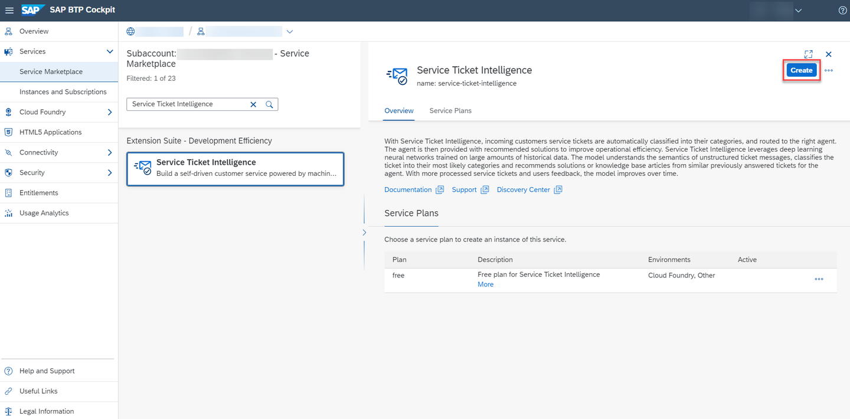Image resolution: width=850 pixels, height=419 pixels.
Task: Click the Cloud Foundry, Other cell
Action: point(682,276)
